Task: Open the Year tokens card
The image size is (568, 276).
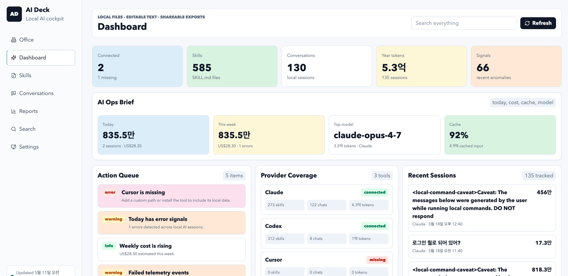Action: 421,66
